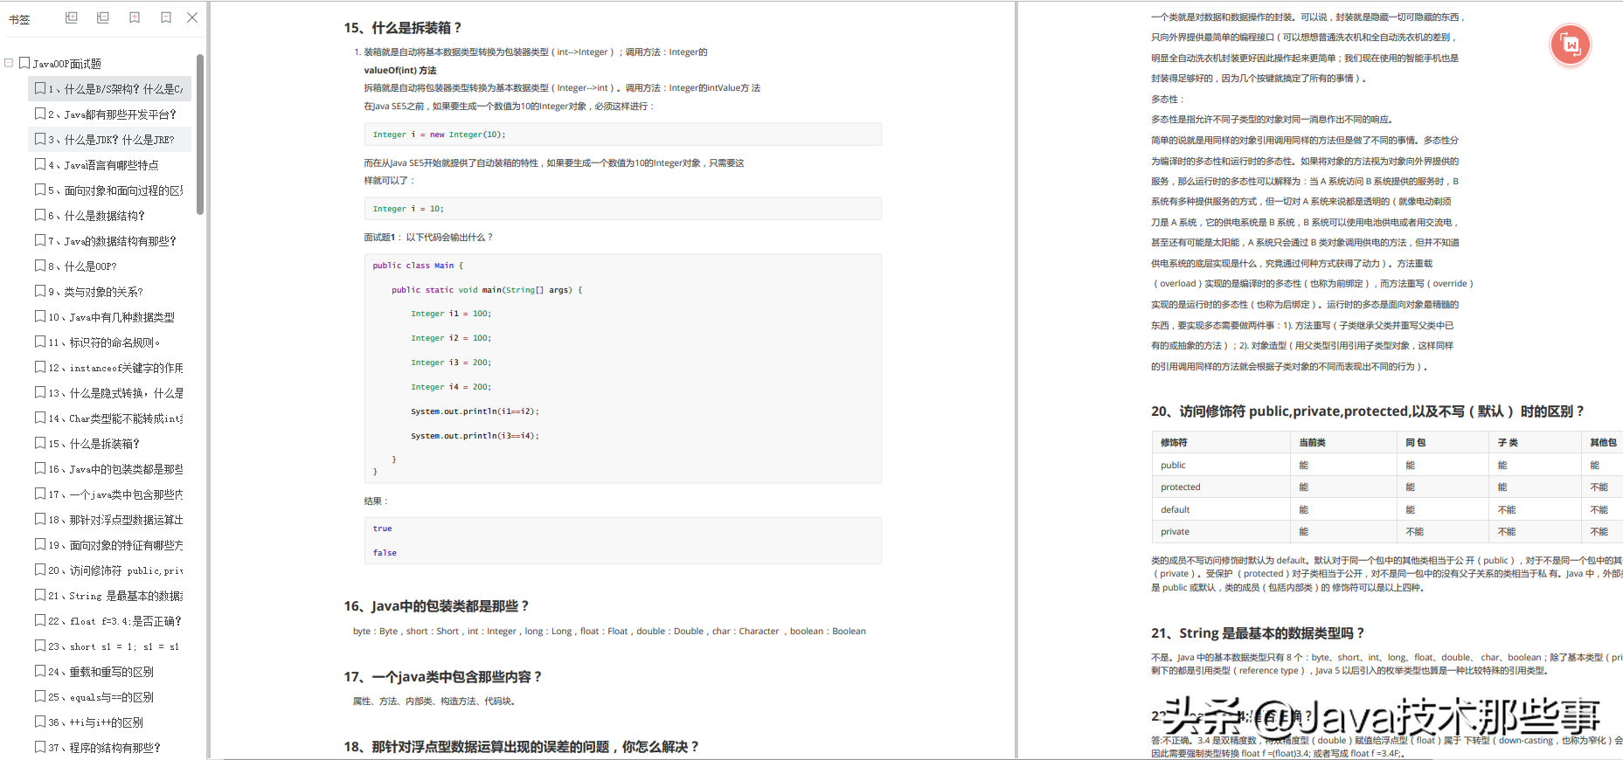Select bookmark 16、Java中的包装类都是那些
Viewport: 1623px width, 760px height.
click(x=109, y=469)
